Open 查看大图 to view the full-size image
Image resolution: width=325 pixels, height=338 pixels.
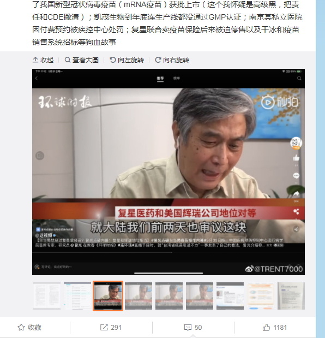tap(82, 60)
